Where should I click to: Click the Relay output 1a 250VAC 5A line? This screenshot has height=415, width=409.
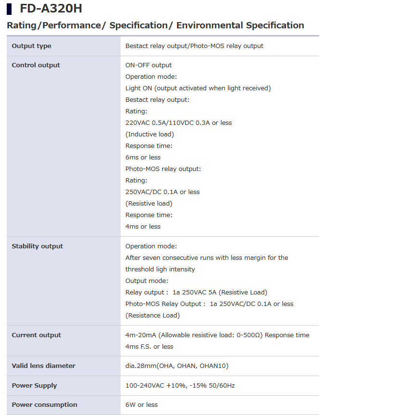[x=196, y=293]
